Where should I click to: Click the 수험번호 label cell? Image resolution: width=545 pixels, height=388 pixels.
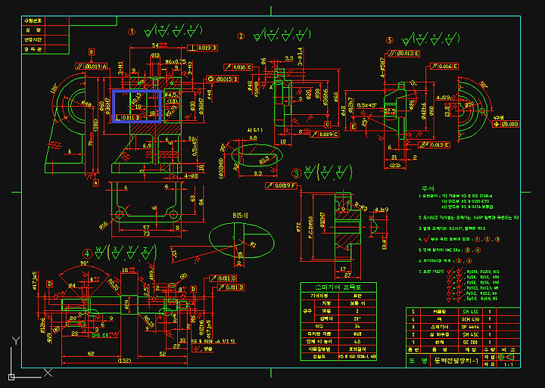[33, 20]
